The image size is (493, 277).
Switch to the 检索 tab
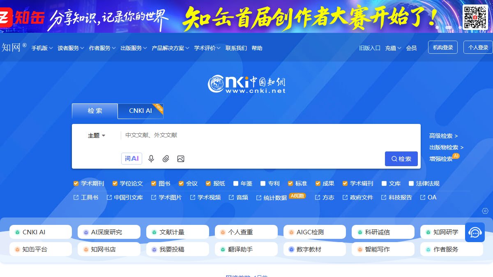point(95,111)
